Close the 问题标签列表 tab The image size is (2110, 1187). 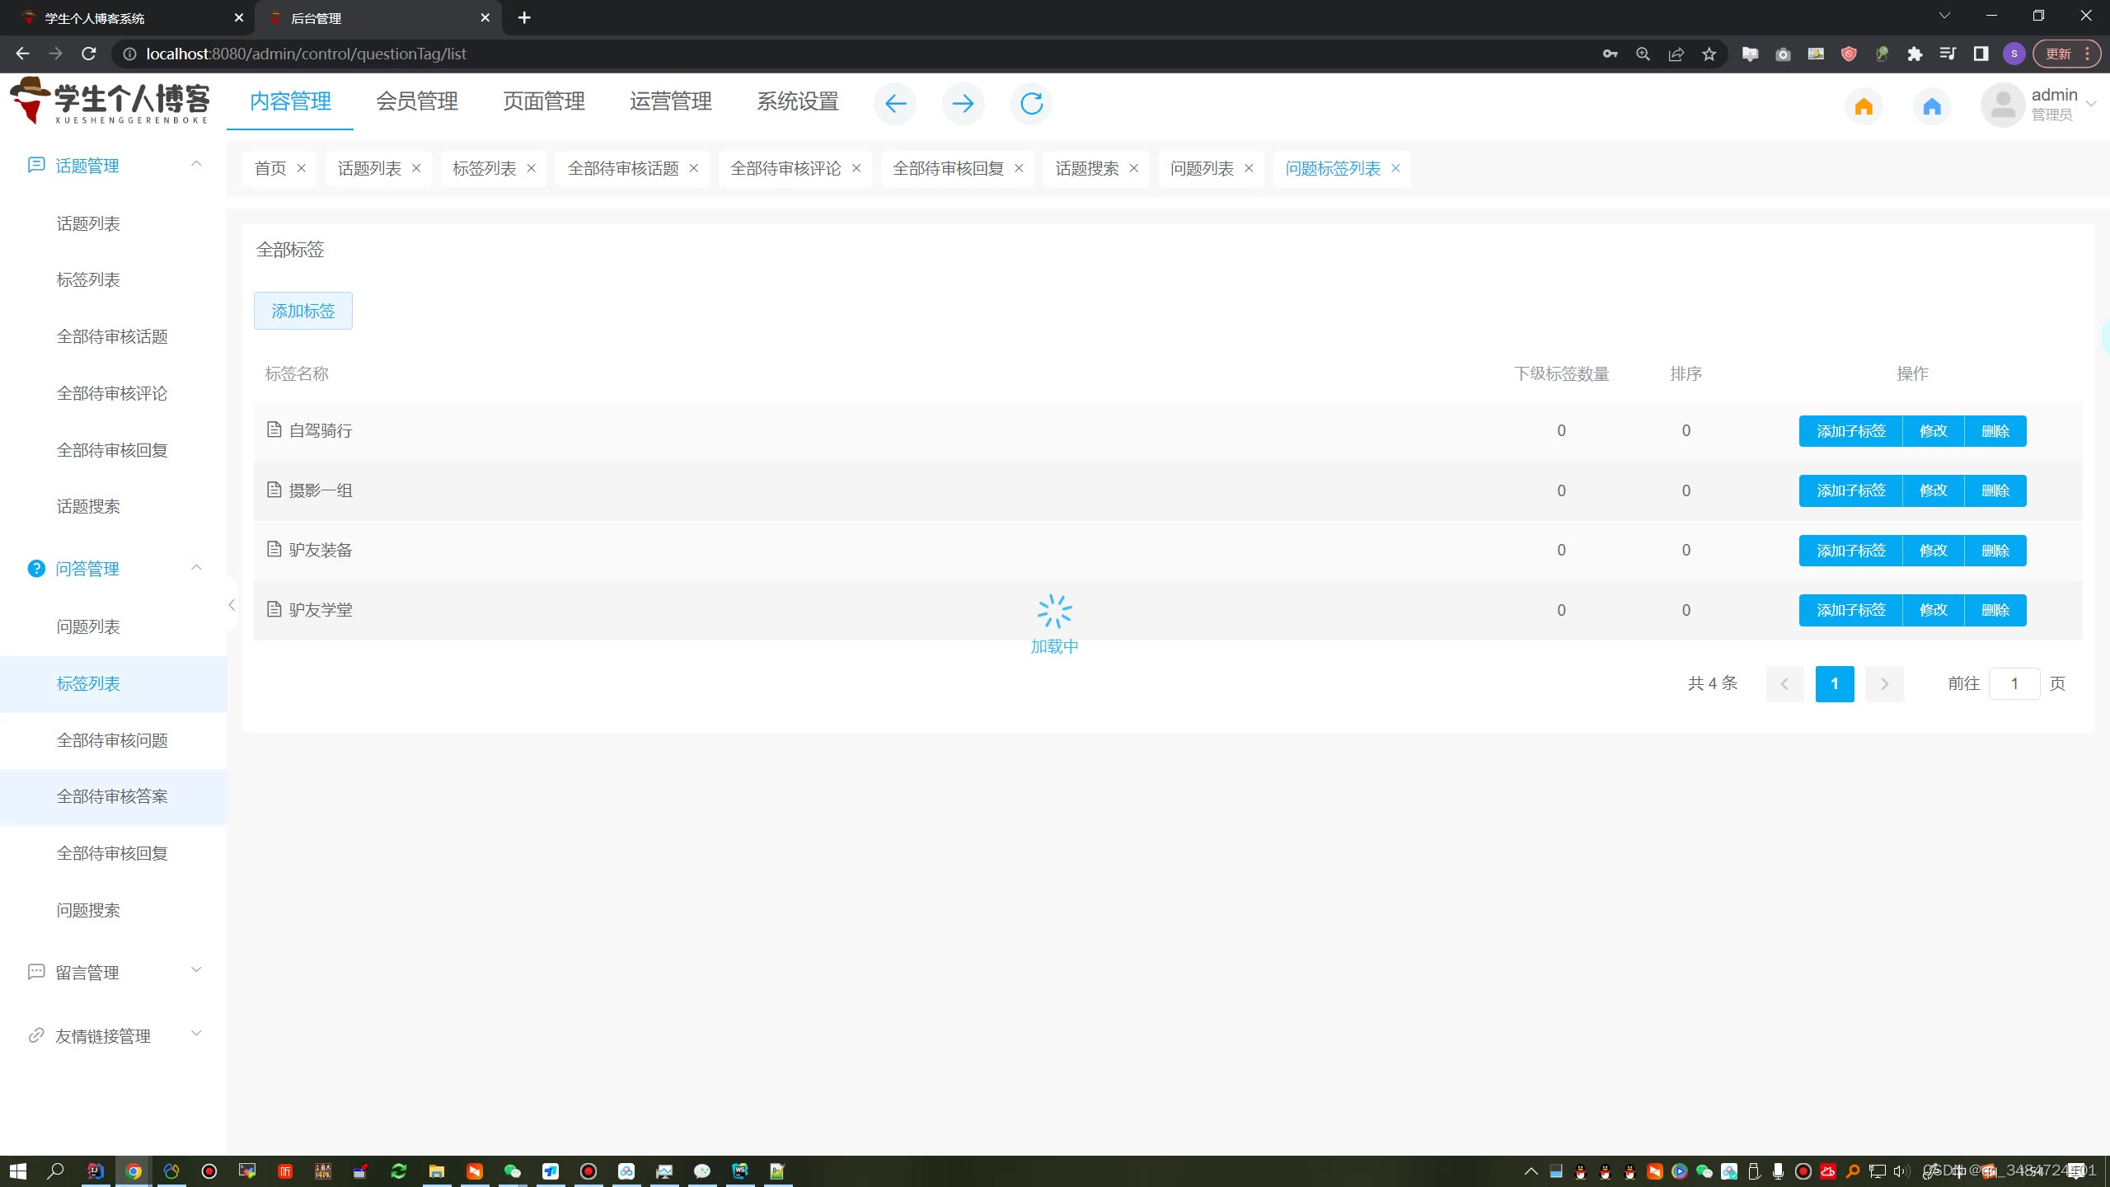tap(1395, 168)
